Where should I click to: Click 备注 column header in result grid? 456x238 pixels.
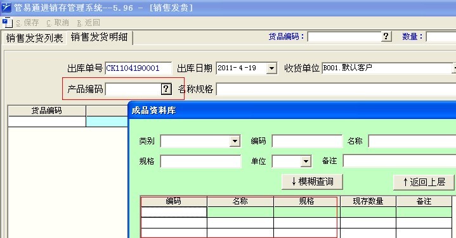(424, 201)
